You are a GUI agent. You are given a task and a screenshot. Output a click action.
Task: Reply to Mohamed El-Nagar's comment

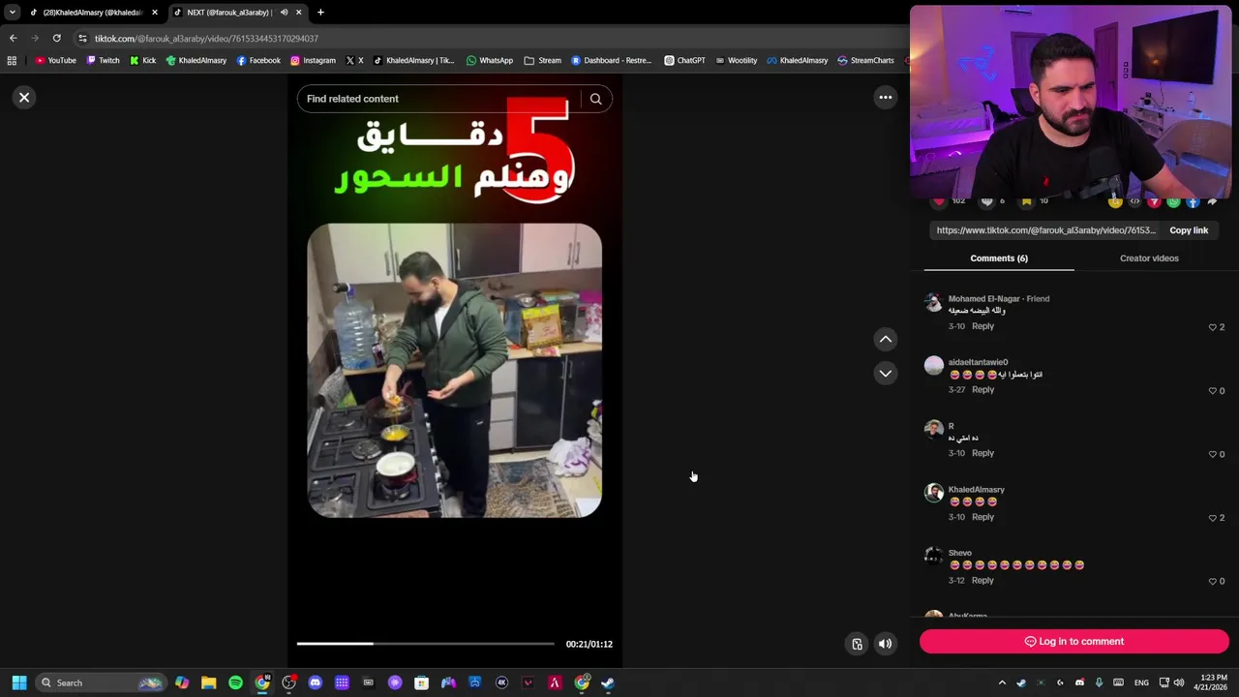coord(982,326)
